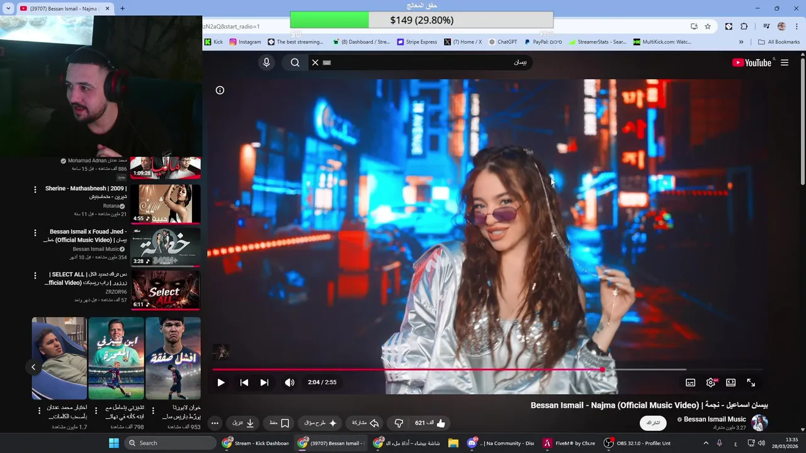Skip to the next video

[264, 382]
